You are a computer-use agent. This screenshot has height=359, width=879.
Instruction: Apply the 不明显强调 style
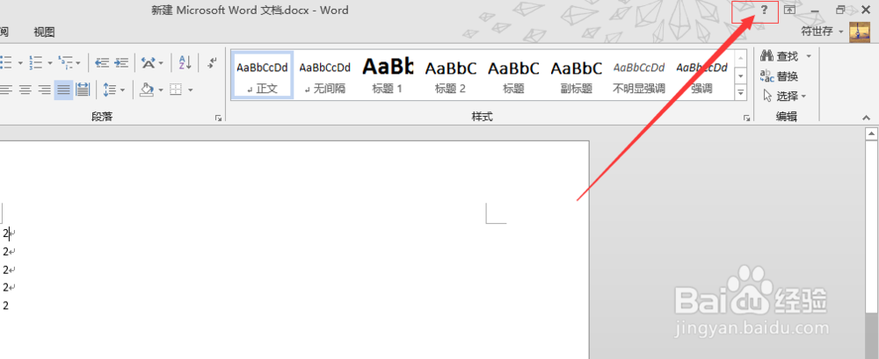639,75
